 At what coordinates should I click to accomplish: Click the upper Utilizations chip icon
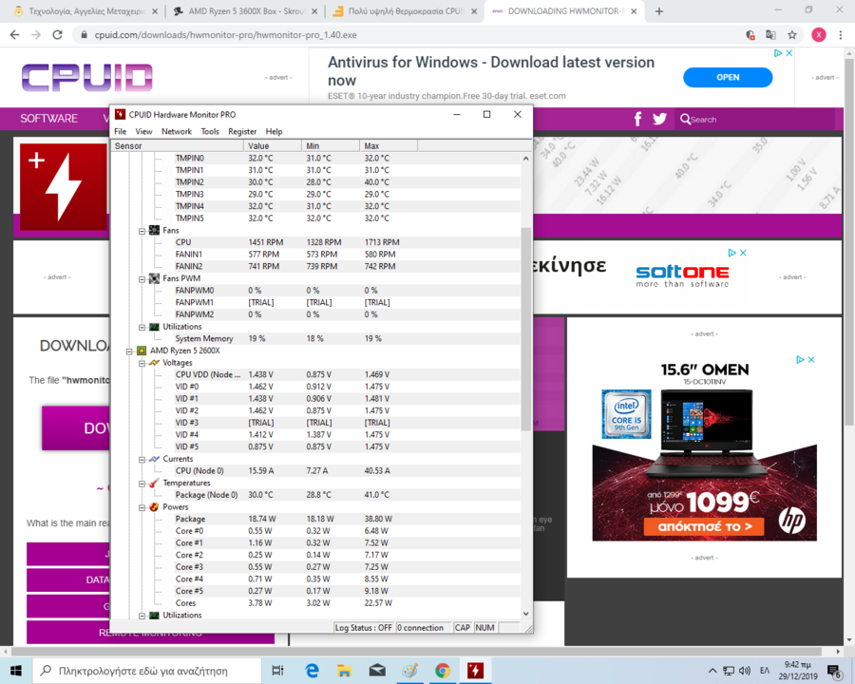point(154,326)
